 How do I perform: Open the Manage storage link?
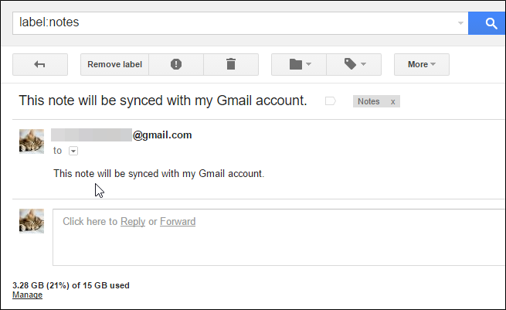click(27, 295)
